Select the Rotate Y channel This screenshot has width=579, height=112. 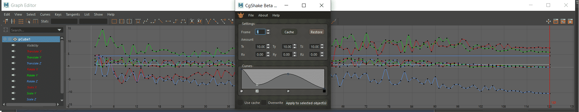[32, 75]
